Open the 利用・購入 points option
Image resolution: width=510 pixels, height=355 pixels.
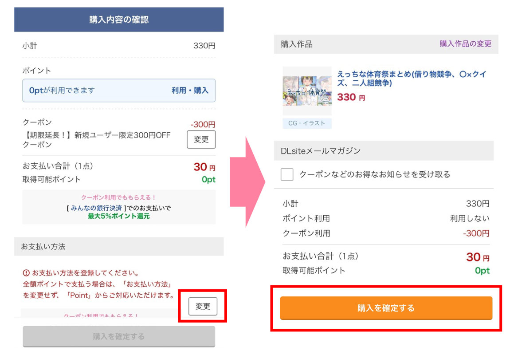pos(190,91)
